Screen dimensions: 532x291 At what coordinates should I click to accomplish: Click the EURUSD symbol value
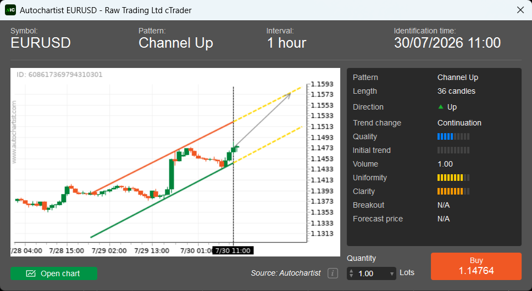tap(41, 43)
